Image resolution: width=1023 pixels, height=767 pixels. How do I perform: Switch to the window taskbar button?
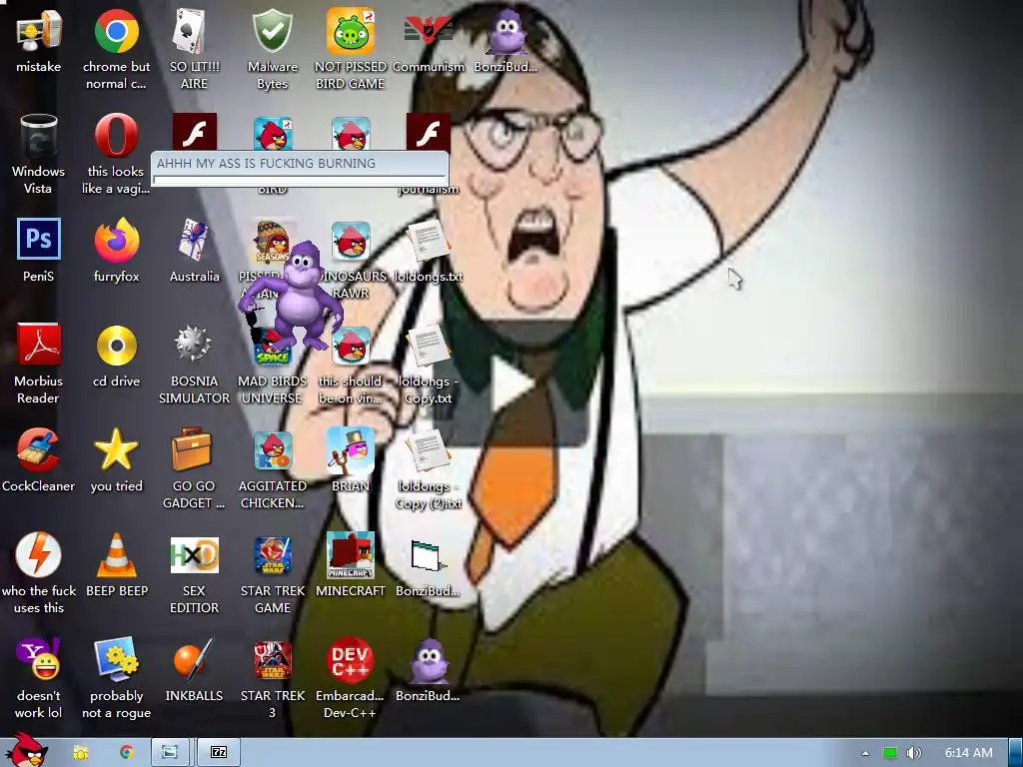170,753
